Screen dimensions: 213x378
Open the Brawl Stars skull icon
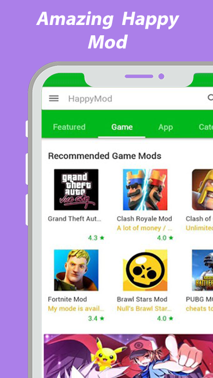coord(145,270)
